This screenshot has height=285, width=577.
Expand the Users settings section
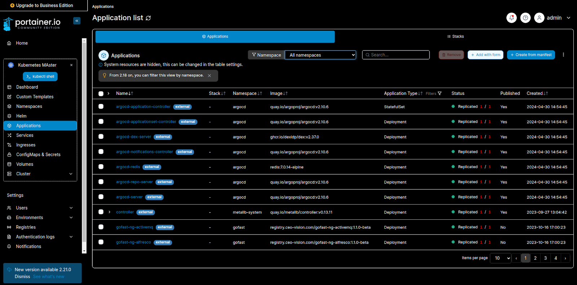pyautogui.click(x=71, y=208)
